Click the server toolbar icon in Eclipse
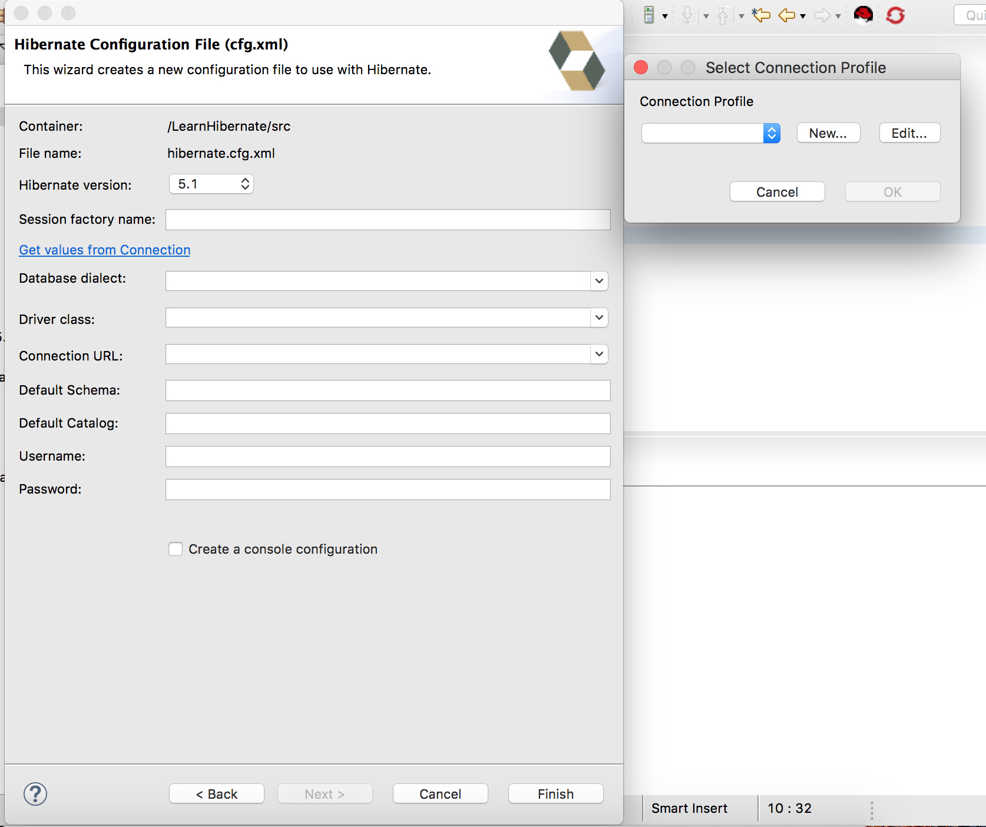This screenshot has width=986, height=827. pos(649,15)
